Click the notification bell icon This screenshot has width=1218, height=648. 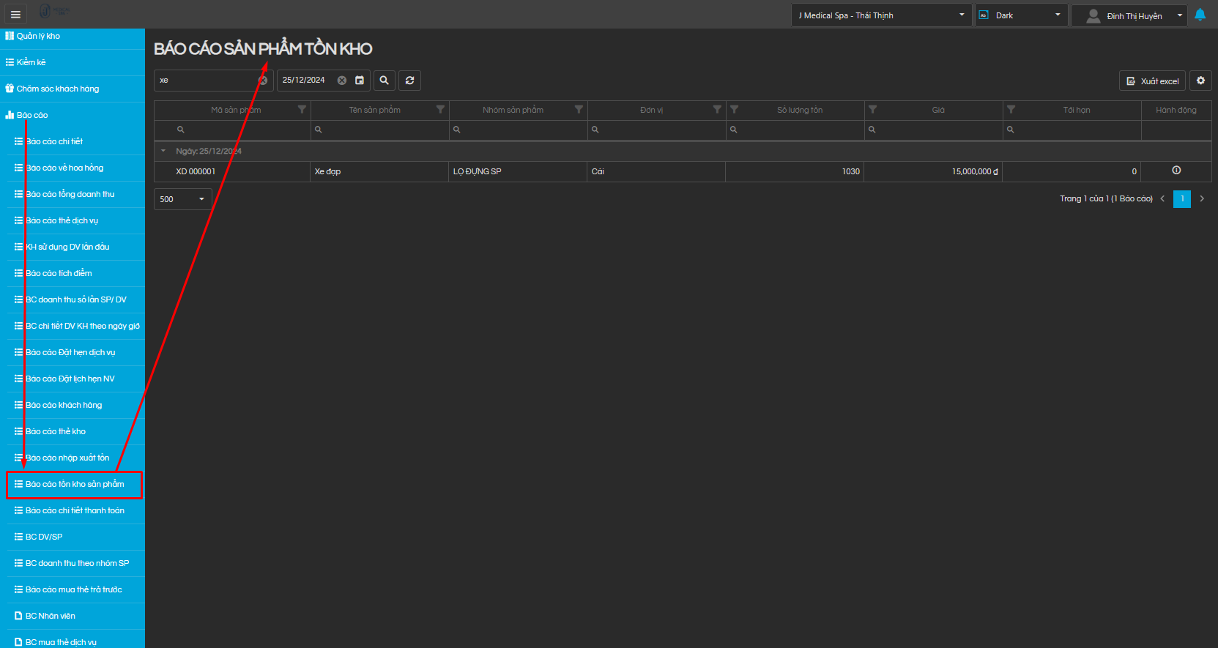[1200, 15]
